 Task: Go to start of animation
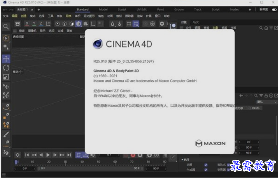[27, 155]
